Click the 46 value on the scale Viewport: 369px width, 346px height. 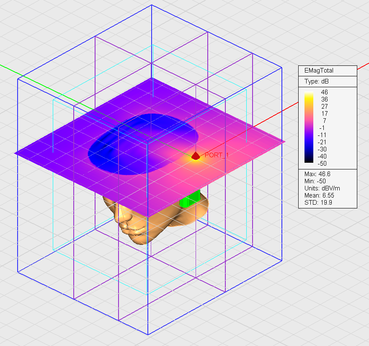324,92
